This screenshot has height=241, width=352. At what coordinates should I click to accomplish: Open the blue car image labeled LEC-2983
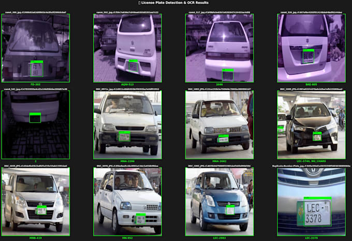point(219,202)
